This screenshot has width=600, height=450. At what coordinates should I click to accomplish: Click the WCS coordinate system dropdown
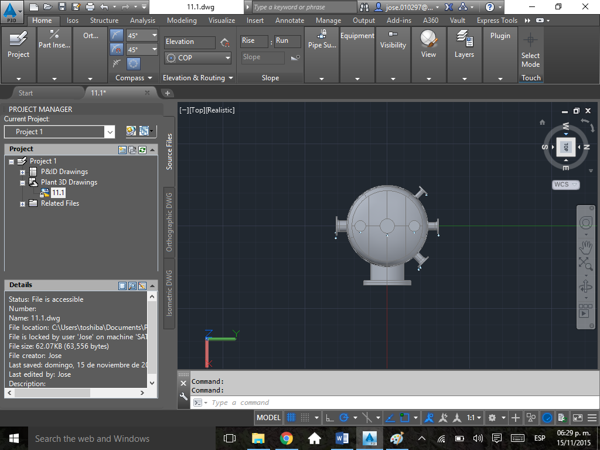565,185
